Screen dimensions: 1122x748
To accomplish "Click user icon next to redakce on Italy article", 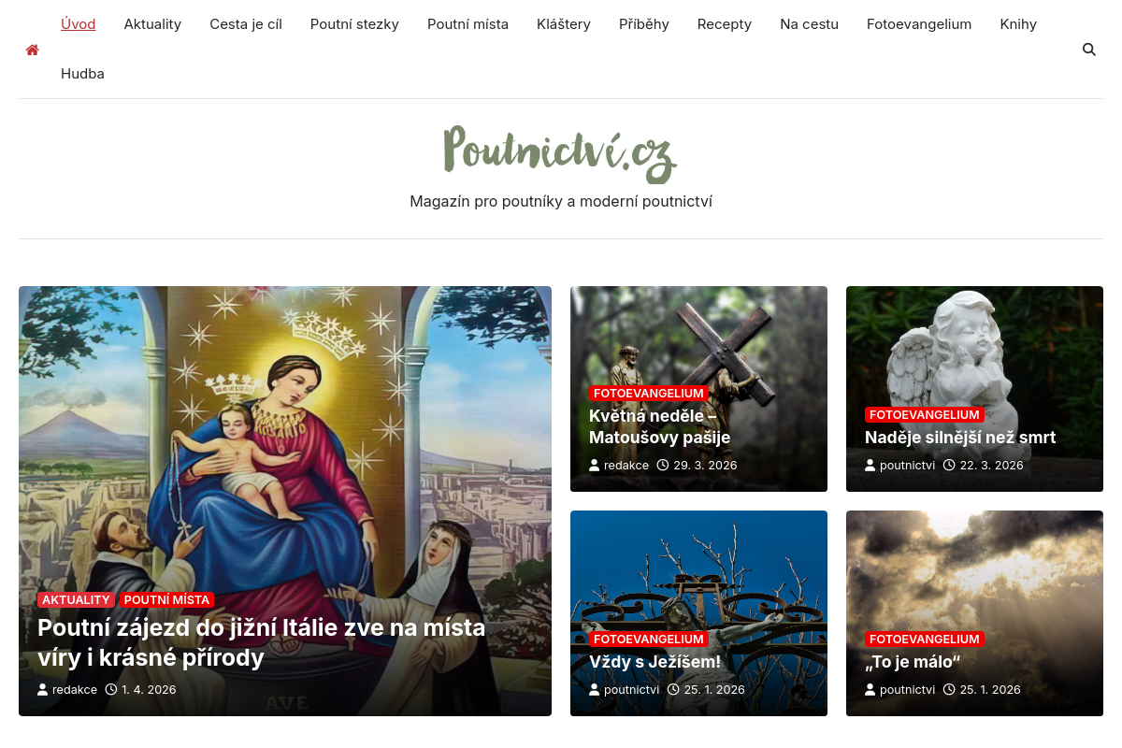I will click(43, 690).
